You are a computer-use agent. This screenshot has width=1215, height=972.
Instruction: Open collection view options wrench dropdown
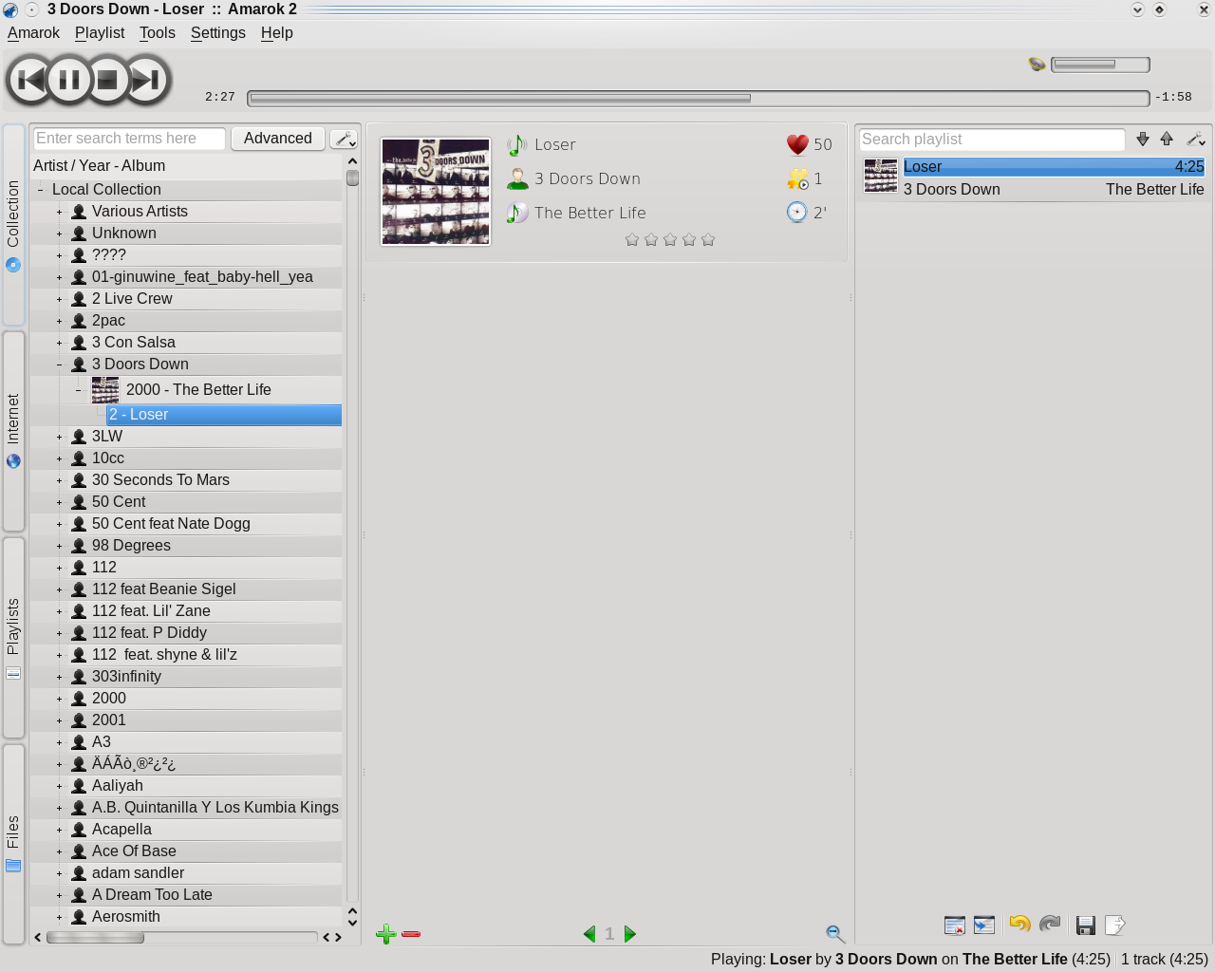tap(344, 139)
